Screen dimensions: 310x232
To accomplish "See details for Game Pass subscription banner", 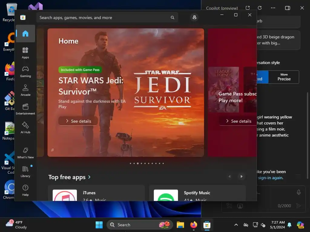I will tap(238, 121).
